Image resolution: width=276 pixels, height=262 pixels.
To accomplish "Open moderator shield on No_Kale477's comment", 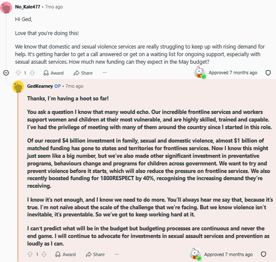I will [268, 72].
